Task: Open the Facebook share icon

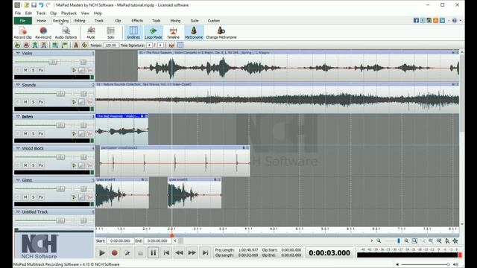Action: [x=416, y=20]
